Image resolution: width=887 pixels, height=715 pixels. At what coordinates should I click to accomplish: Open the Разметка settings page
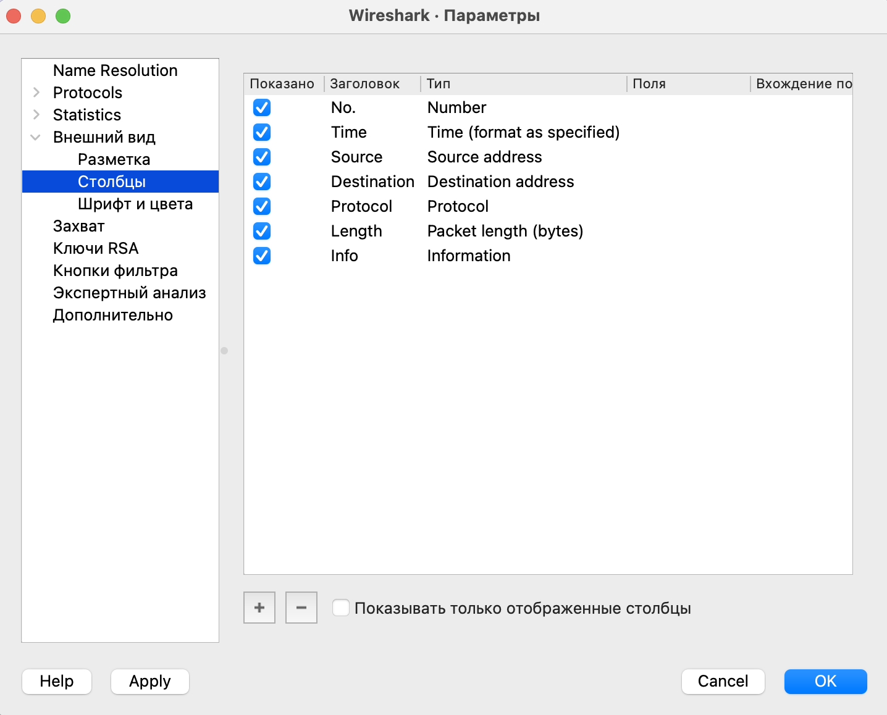pyautogui.click(x=114, y=159)
